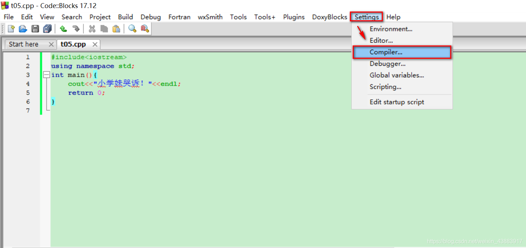Open the wxSmith menu
The image size is (526, 248).
pyautogui.click(x=210, y=17)
